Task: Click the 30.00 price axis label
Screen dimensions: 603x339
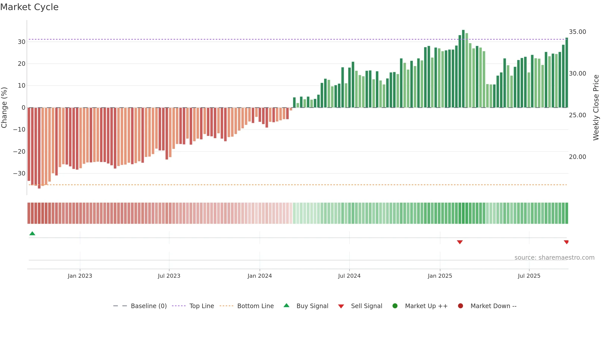Action: 578,74
